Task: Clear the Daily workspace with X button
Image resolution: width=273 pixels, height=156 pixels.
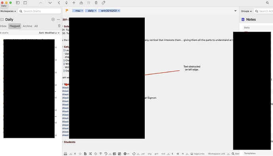Action: pos(53,19)
